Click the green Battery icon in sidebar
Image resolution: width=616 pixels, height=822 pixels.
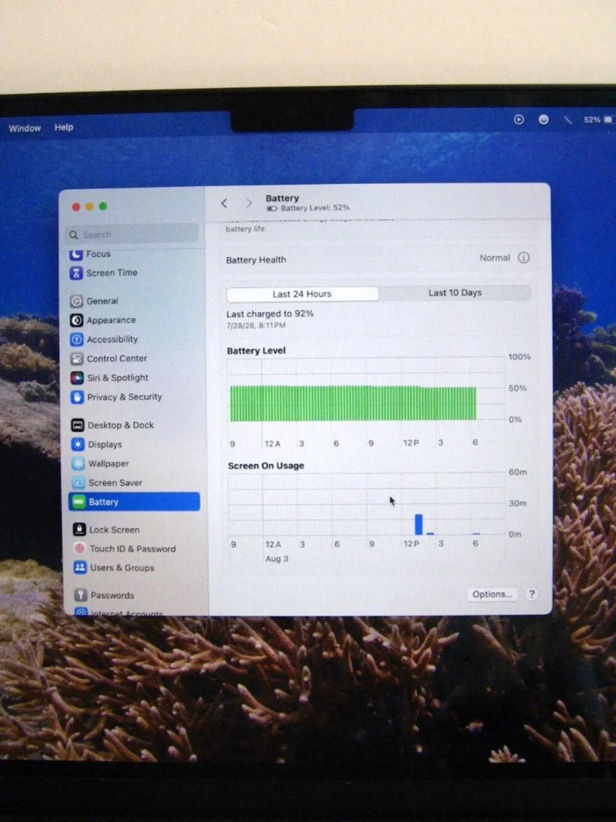coord(79,502)
